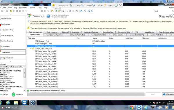Select the Speed Limiter tab

pyautogui.click(x=149, y=32)
